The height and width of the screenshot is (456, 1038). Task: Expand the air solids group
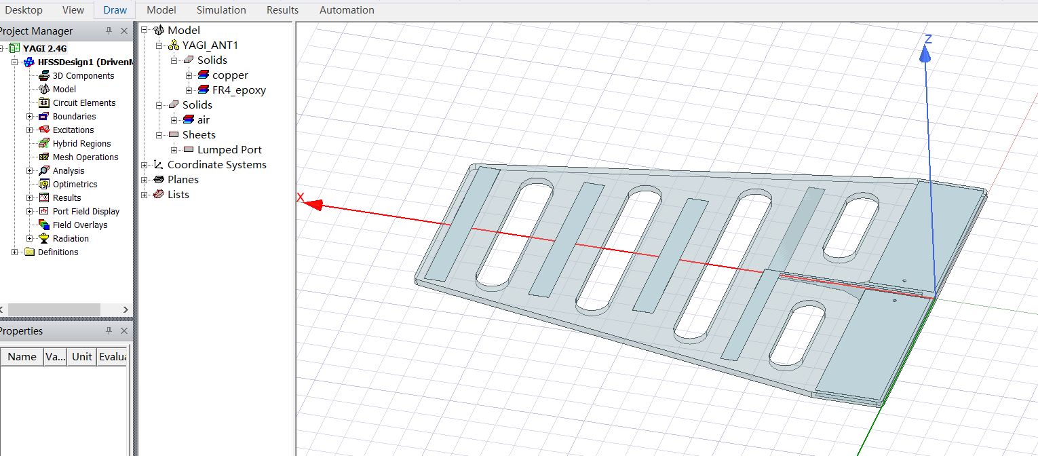(x=174, y=120)
